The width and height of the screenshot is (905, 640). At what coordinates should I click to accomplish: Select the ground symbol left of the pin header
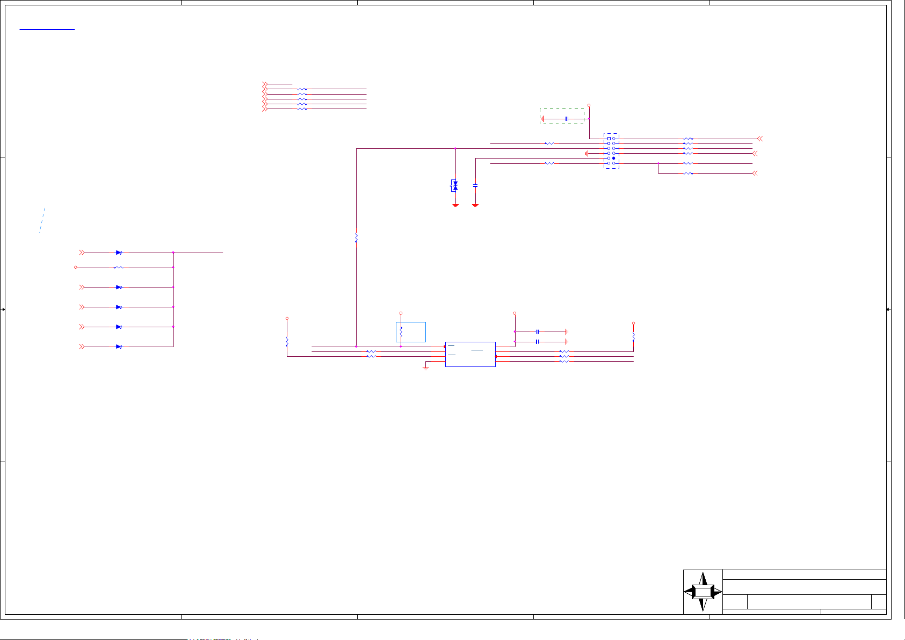coord(587,154)
